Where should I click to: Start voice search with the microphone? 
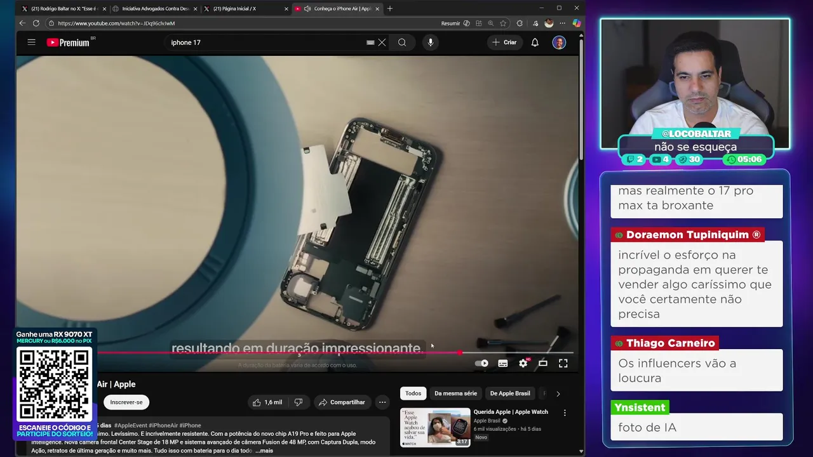pos(430,43)
